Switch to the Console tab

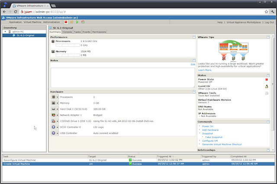tap(68, 32)
